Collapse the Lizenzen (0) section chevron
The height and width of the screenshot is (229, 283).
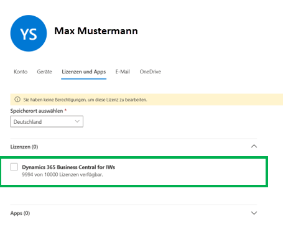tap(254, 146)
